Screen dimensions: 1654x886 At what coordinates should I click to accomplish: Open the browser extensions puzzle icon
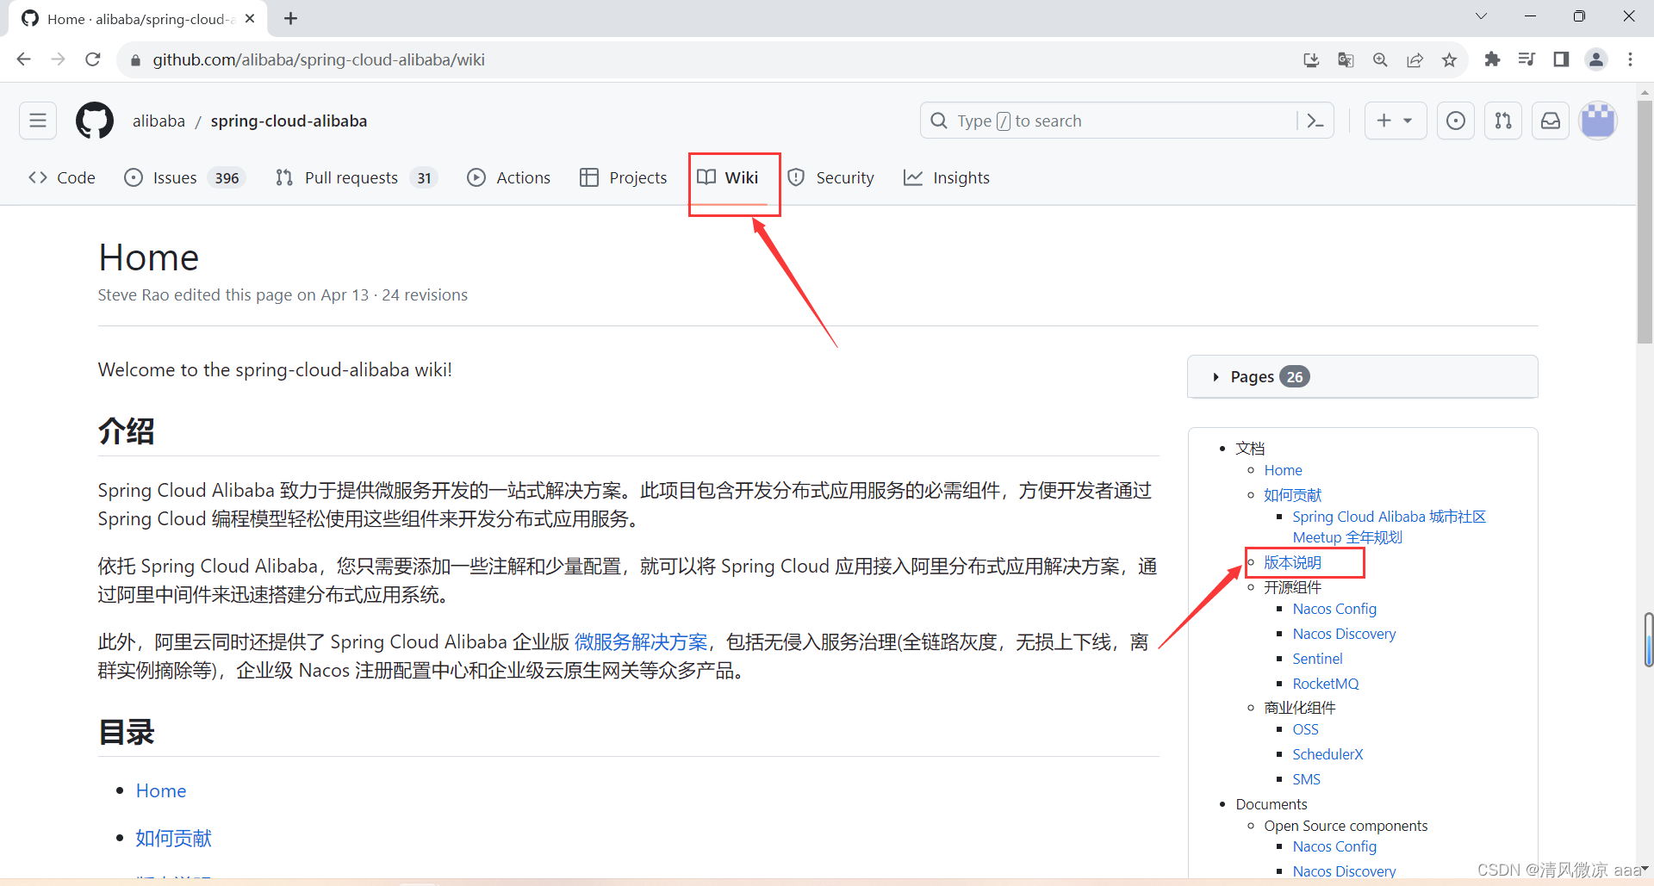tap(1493, 59)
